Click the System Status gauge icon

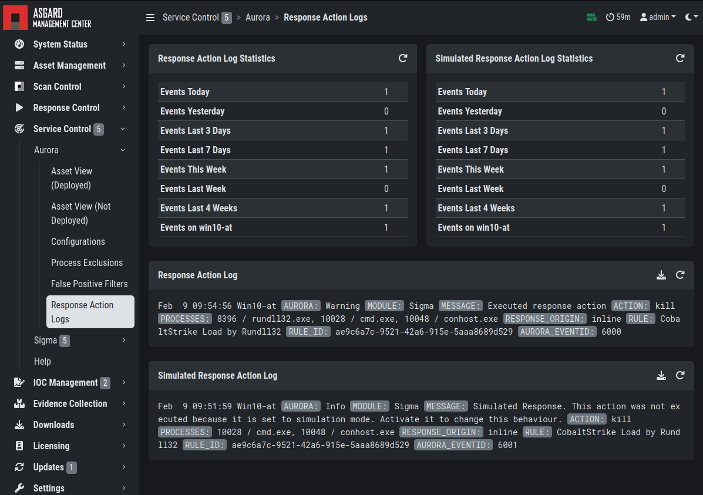point(19,44)
